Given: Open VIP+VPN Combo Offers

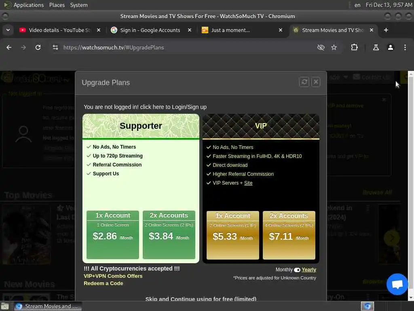Looking at the screenshot, I should [113, 276].
